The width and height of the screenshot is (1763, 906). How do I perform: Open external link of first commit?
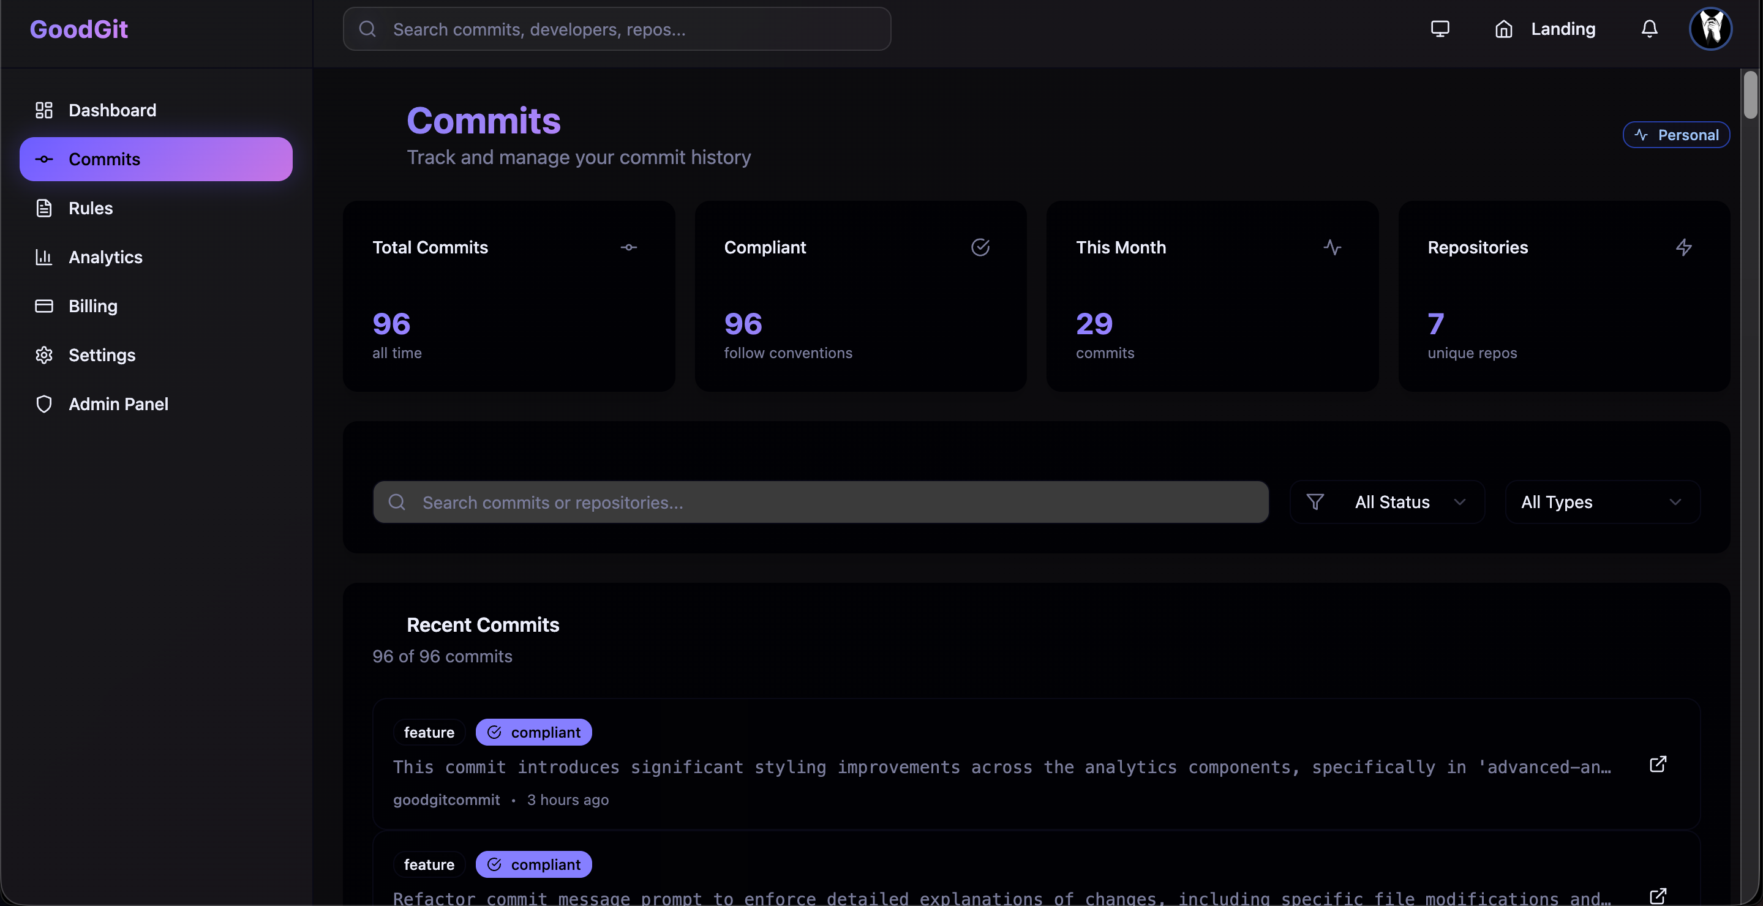tap(1658, 765)
